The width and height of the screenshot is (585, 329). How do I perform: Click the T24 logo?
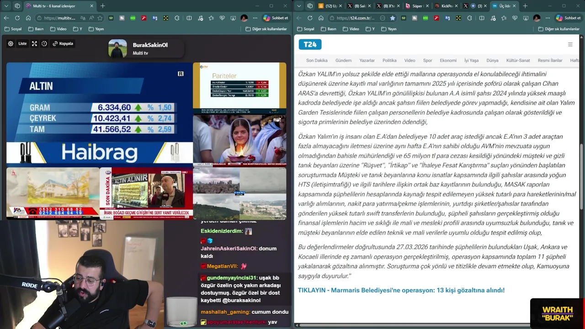tap(310, 44)
